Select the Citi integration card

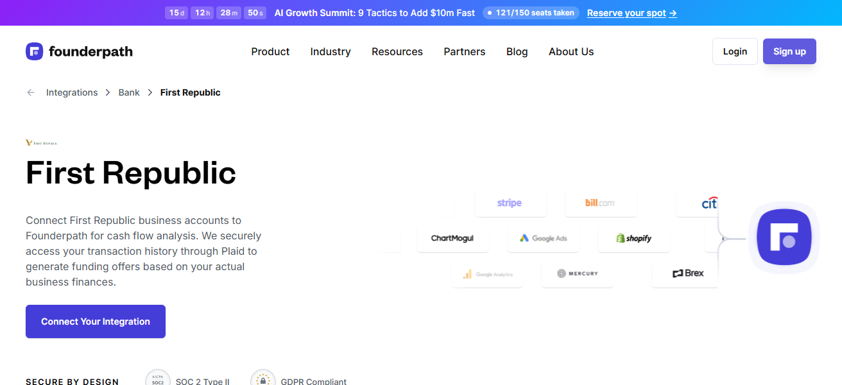pyautogui.click(x=697, y=203)
